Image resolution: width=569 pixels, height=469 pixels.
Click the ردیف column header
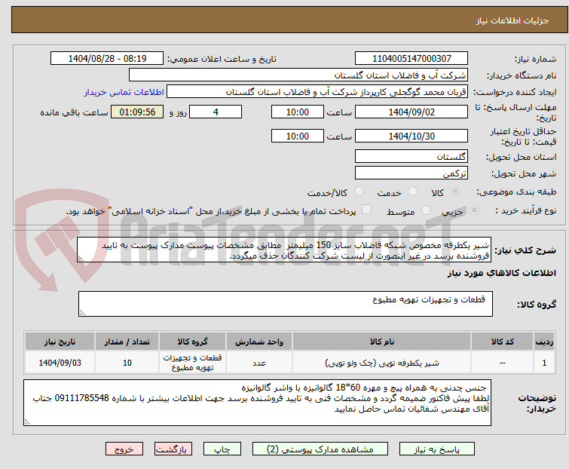[544, 342]
